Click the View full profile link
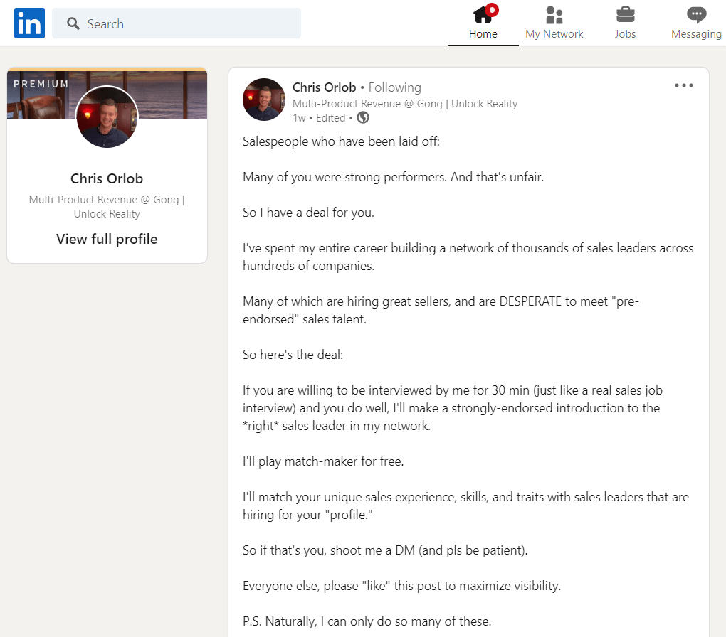 coord(107,239)
